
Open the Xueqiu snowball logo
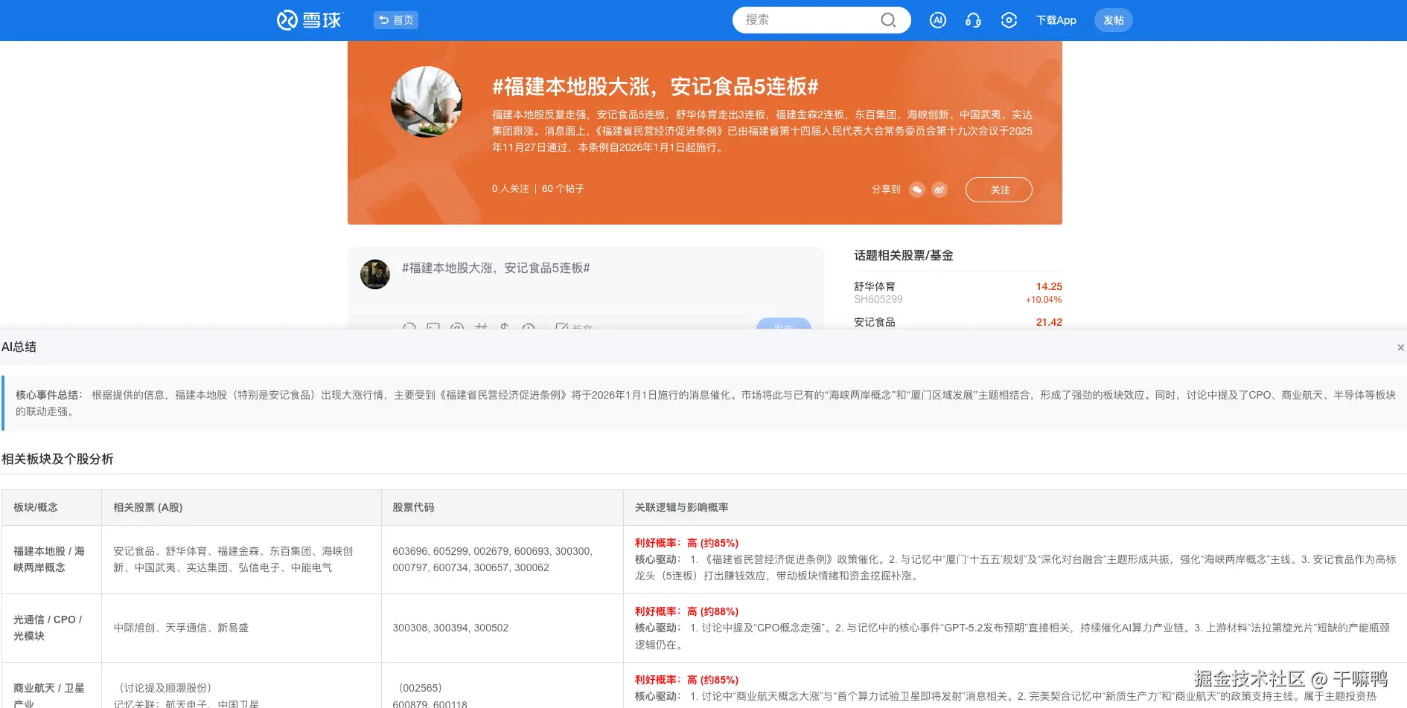(x=308, y=20)
